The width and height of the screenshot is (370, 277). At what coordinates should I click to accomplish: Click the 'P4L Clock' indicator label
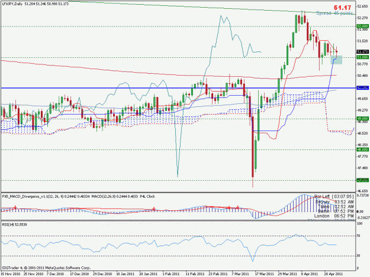click(147, 196)
